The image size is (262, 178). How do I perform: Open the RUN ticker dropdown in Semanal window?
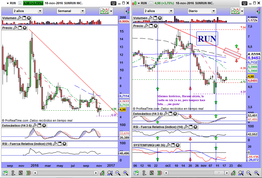coord(8,3)
